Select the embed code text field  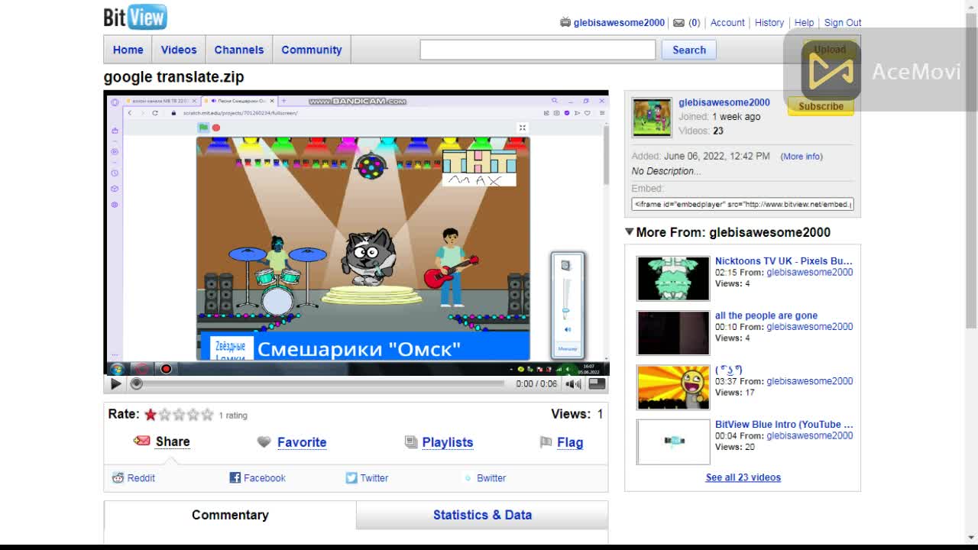743,204
